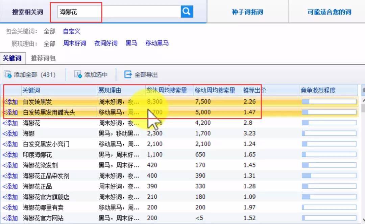365x224 pixels.
Task: Click 自定义 for 包含关键词
Action: pos(72,31)
